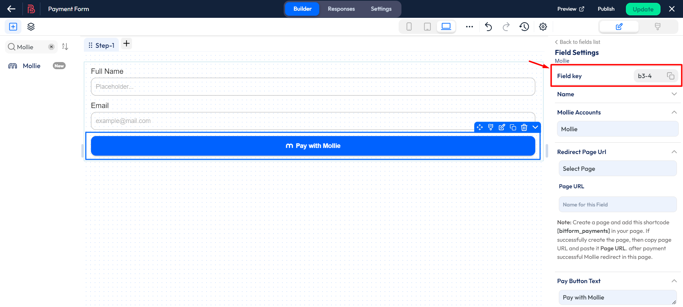Open builder settings gear icon
The width and height of the screenshot is (683, 307).
[543, 27]
